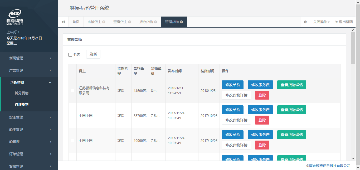This screenshot has width=360, height=170.
Task: Collapse the 货物管理 sidebar section
Action: [29, 83]
